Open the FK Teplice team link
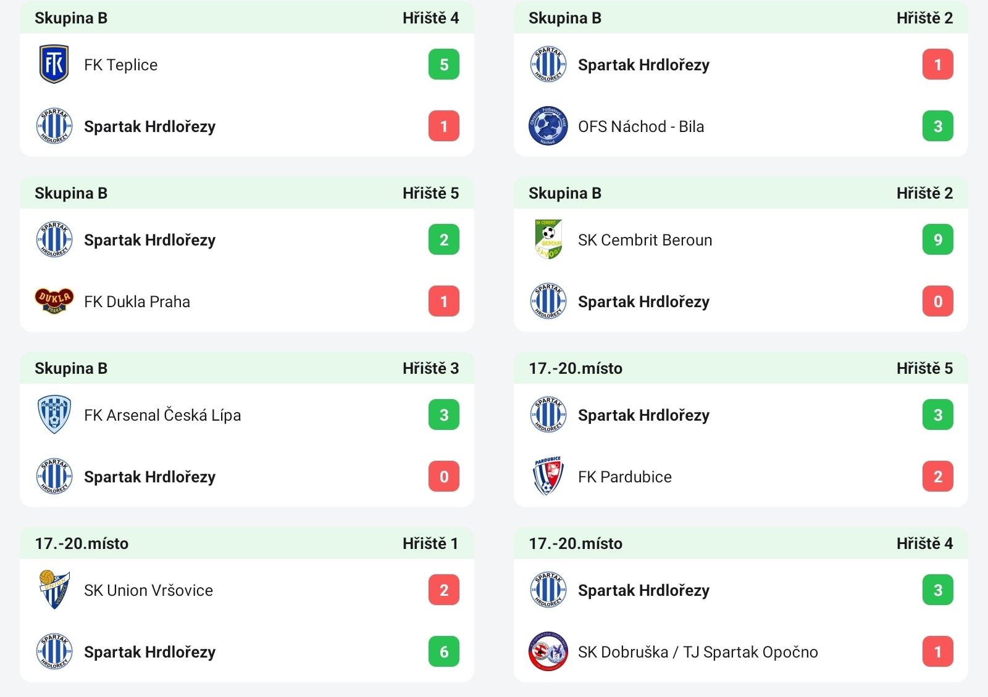This screenshot has width=988, height=697. [121, 65]
